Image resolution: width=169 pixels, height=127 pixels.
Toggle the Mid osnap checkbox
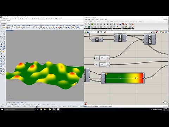[x=14, y=105]
